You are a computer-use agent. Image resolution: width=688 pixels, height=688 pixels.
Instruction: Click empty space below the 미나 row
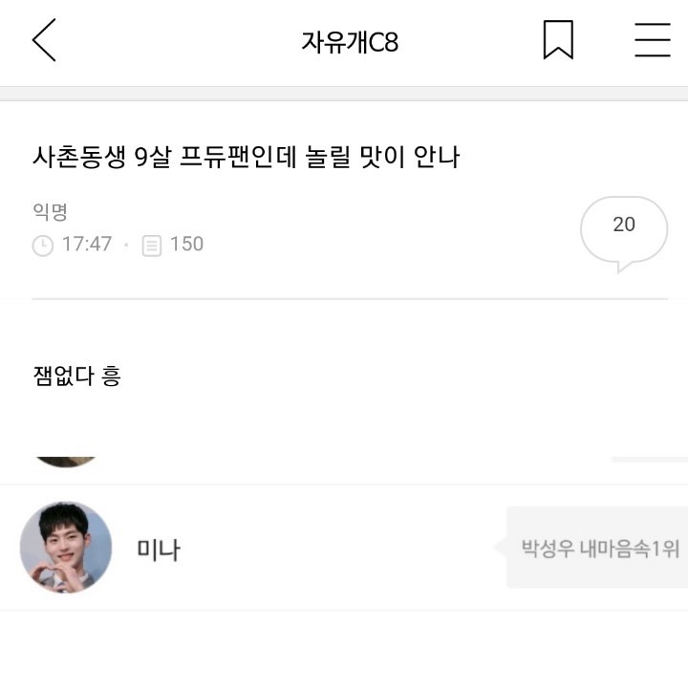point(344,650)
